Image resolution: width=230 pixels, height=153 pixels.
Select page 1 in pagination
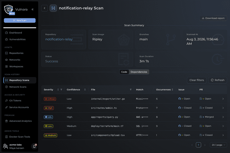click(198, 145)
